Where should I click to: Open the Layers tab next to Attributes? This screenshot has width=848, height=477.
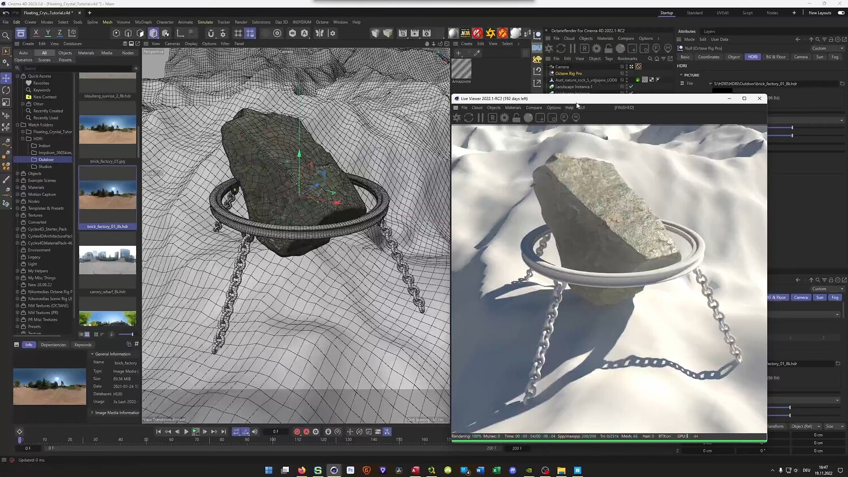pos(709,32)
